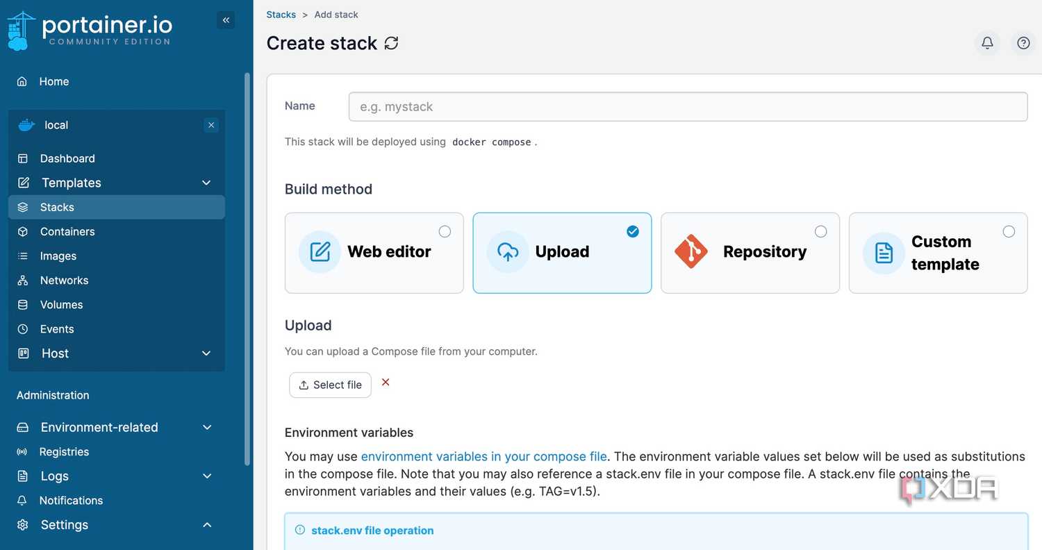
Task: Expand the Environment-related section chevron
Action: (207, 427)
